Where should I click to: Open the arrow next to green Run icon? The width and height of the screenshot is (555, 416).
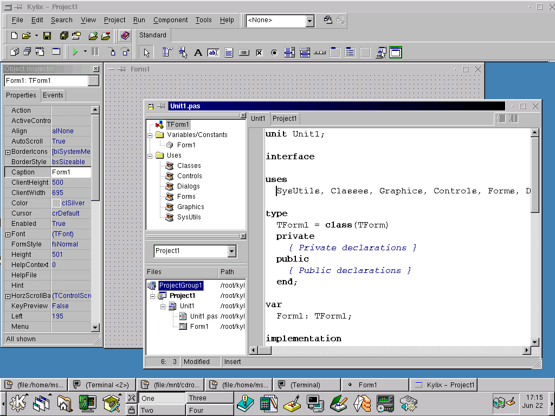[85, 51]
